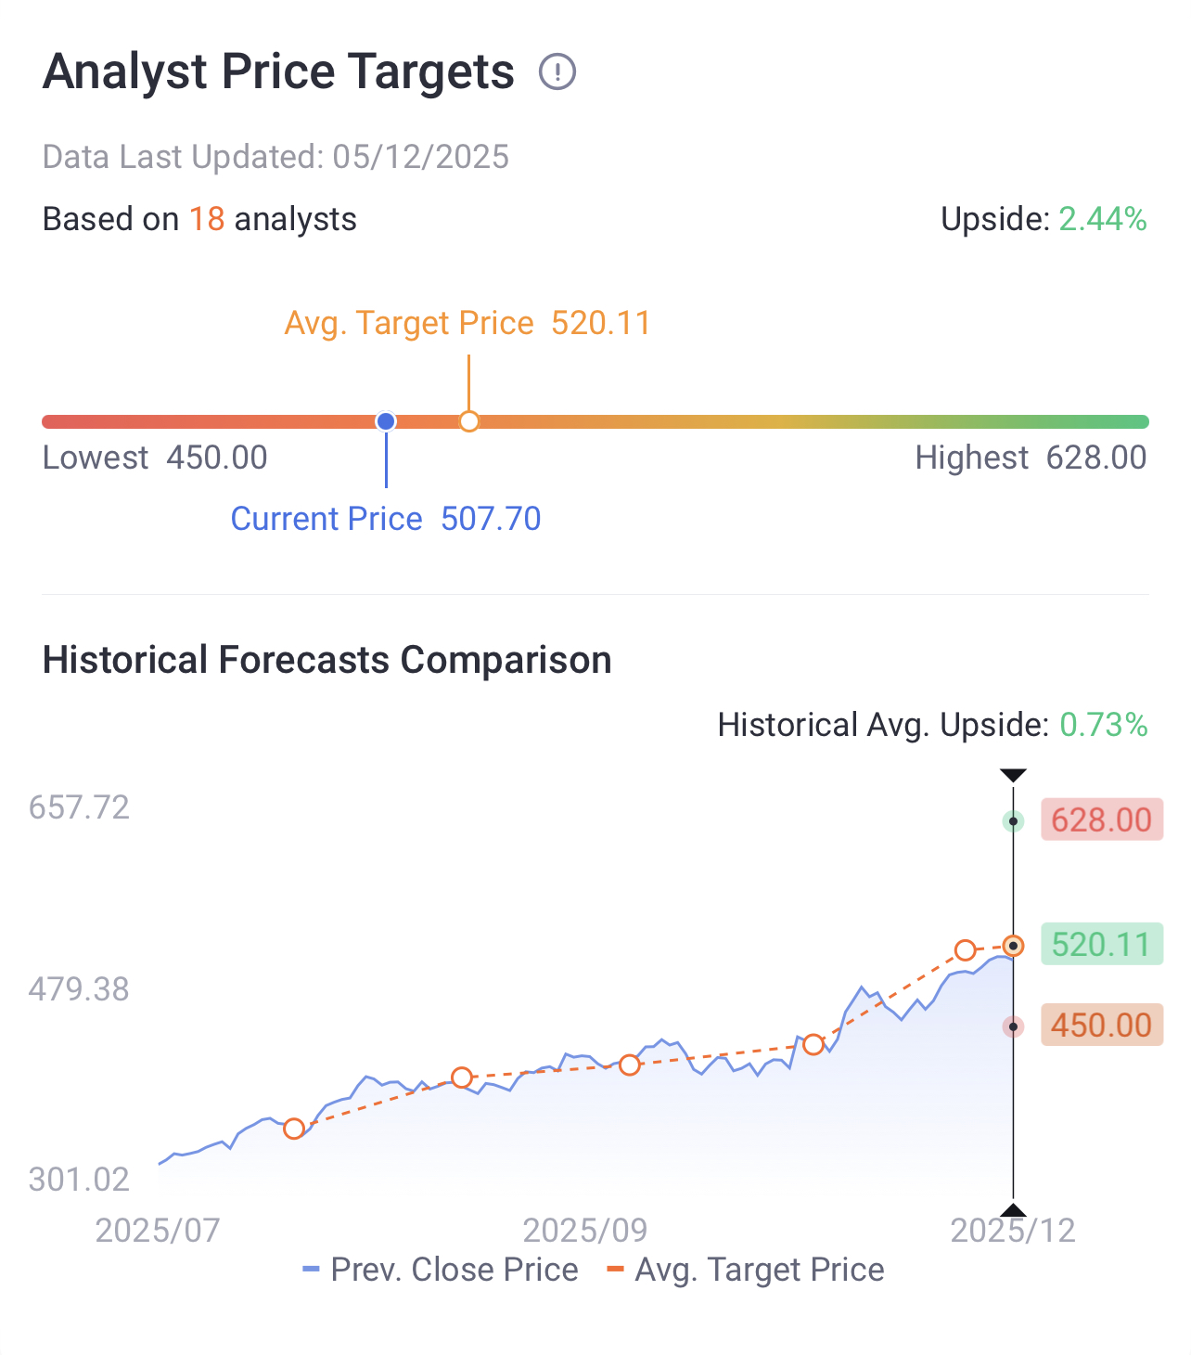Click the third orange target point on chart
The image size is (1191, 1355).
[x=630, y=1065]
